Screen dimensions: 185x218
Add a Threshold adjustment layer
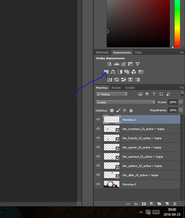[x=124, y=79]
